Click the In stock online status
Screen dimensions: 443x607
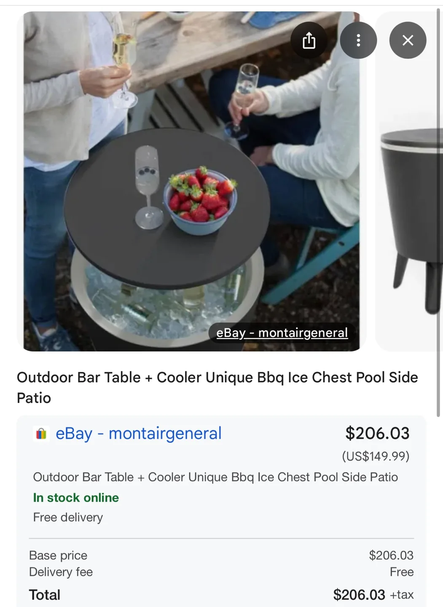(76, 497)
